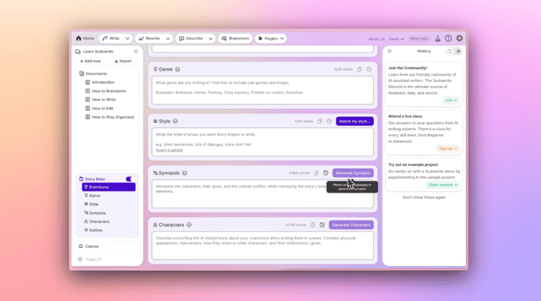
Task: Click the Style text field
Action: [263, 142]
